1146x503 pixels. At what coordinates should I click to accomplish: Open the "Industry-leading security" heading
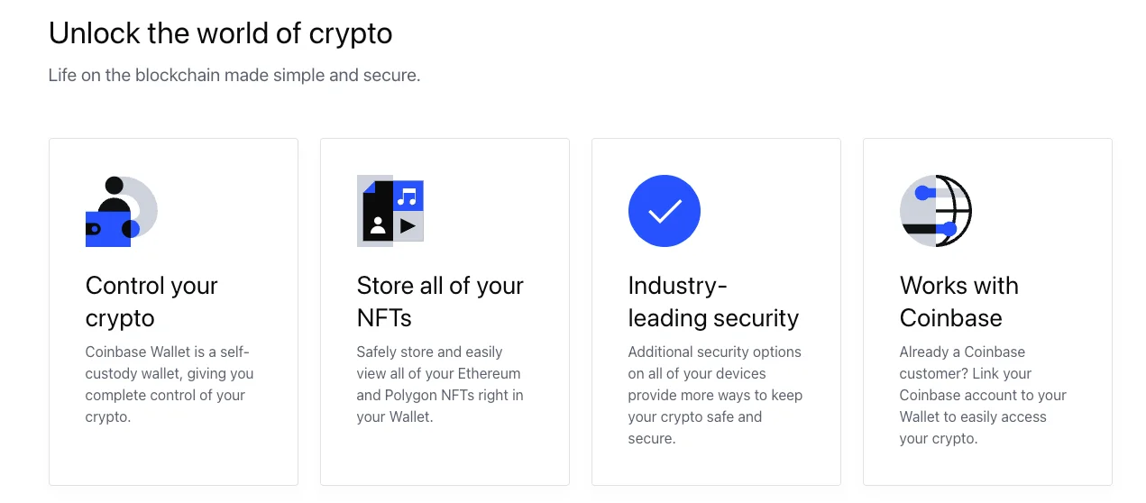[713, 302]
